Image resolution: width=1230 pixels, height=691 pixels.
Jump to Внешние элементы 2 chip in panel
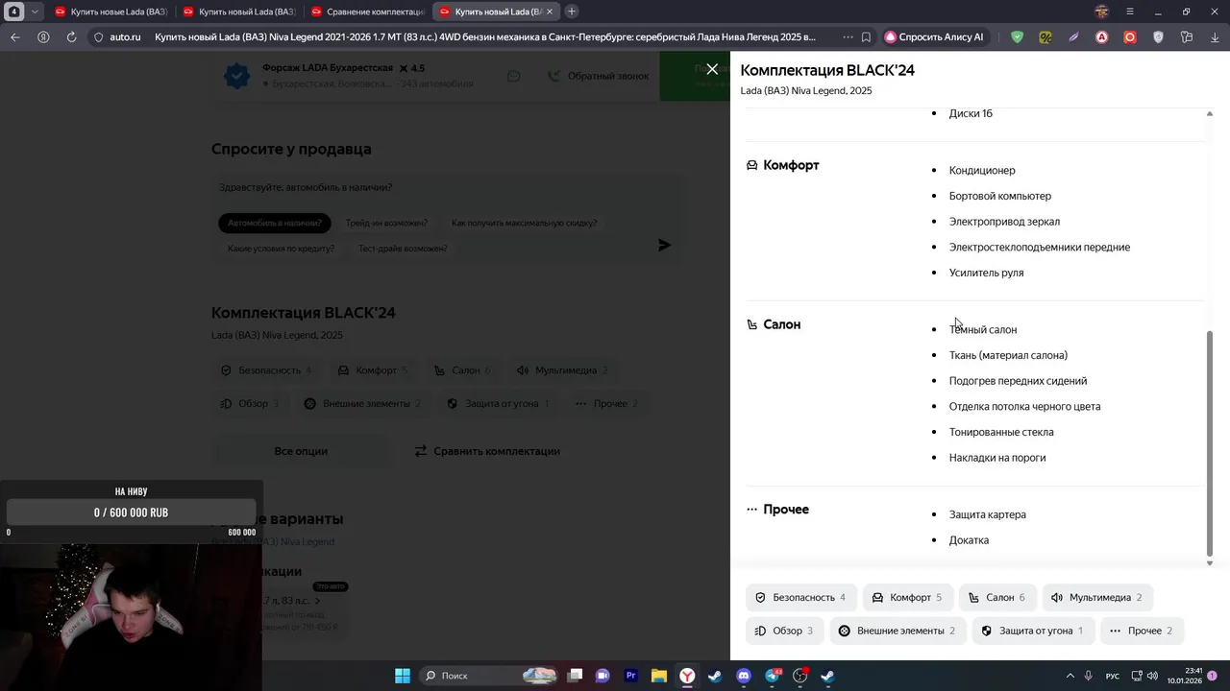point(897,631)
